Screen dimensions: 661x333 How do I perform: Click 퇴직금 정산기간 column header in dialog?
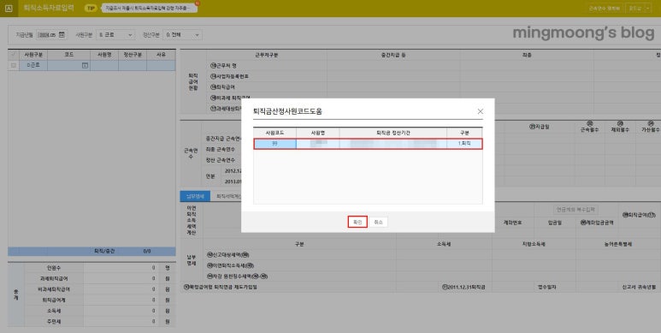tap(392, 133)
